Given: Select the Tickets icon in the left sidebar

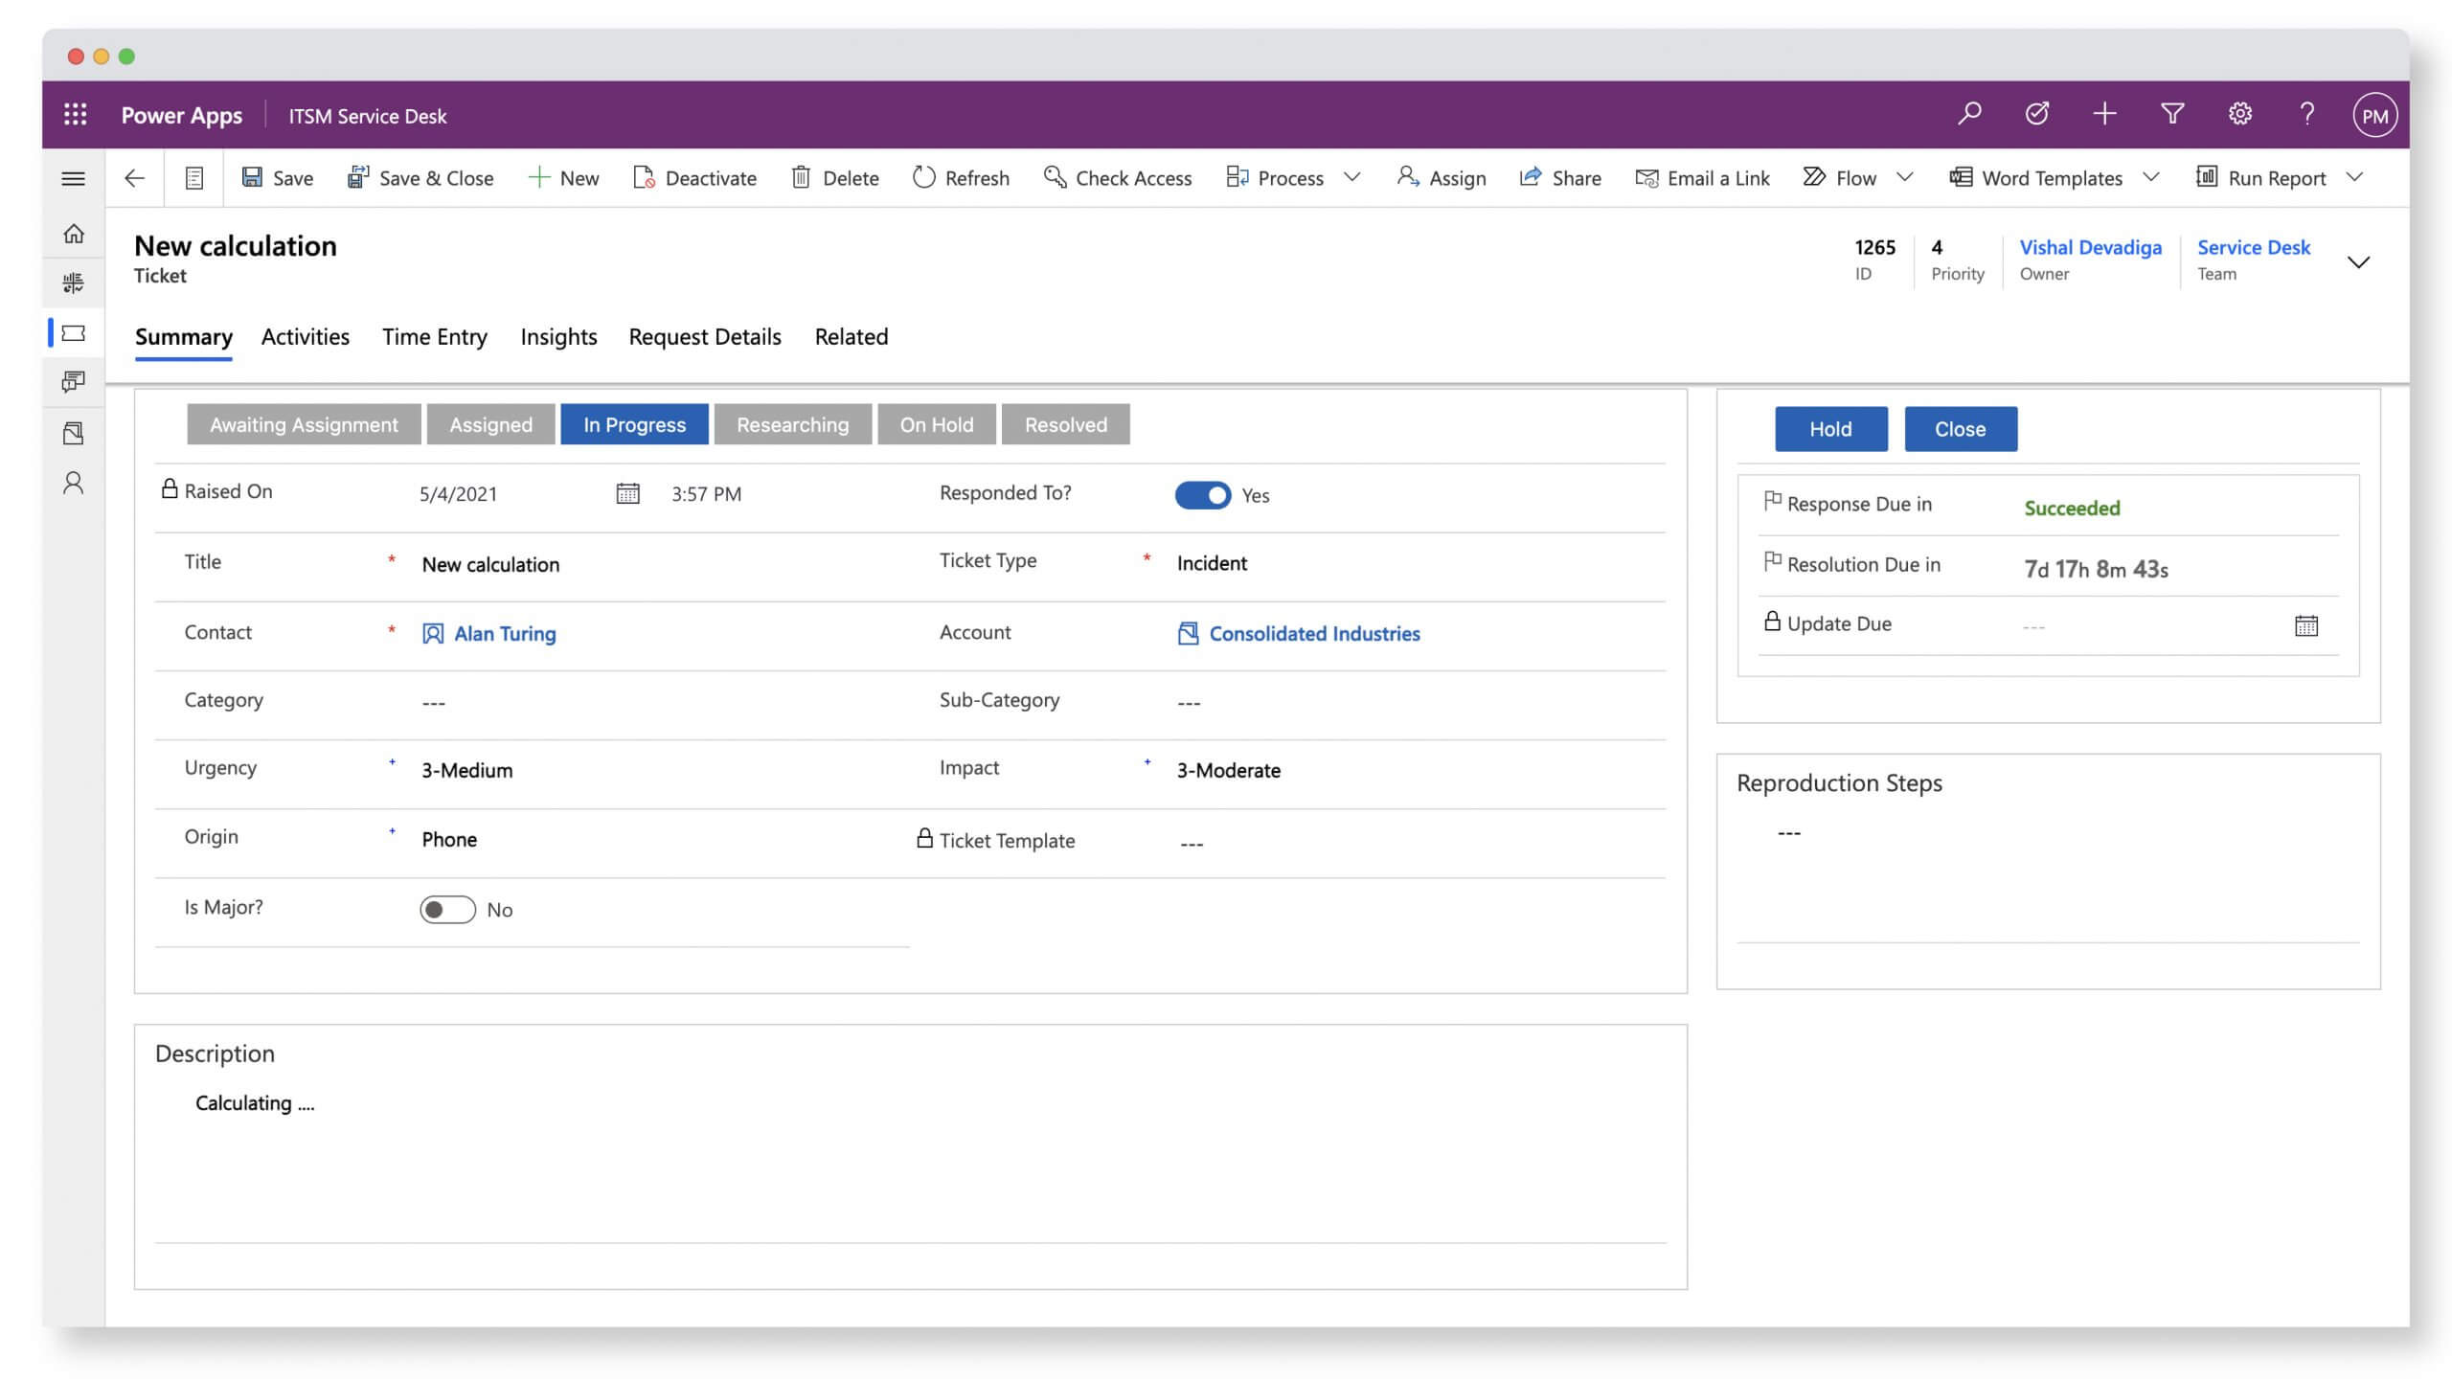Looking at the screenshot, I should click(x=74, y=332).
